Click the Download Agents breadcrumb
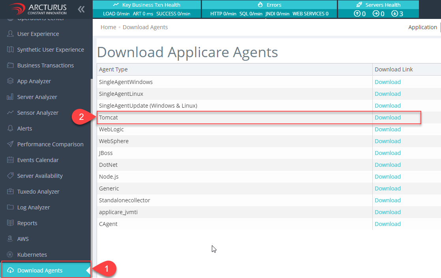This screenshot has width=441, height=278. pos(145,27)
